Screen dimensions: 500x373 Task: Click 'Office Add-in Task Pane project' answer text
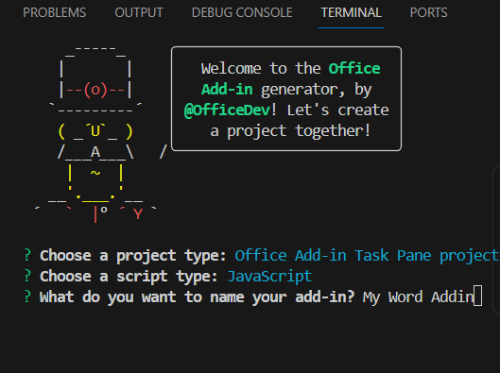tap(367, 256)
